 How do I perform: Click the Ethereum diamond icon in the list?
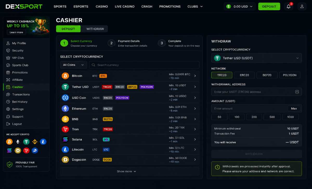point(65,109)
